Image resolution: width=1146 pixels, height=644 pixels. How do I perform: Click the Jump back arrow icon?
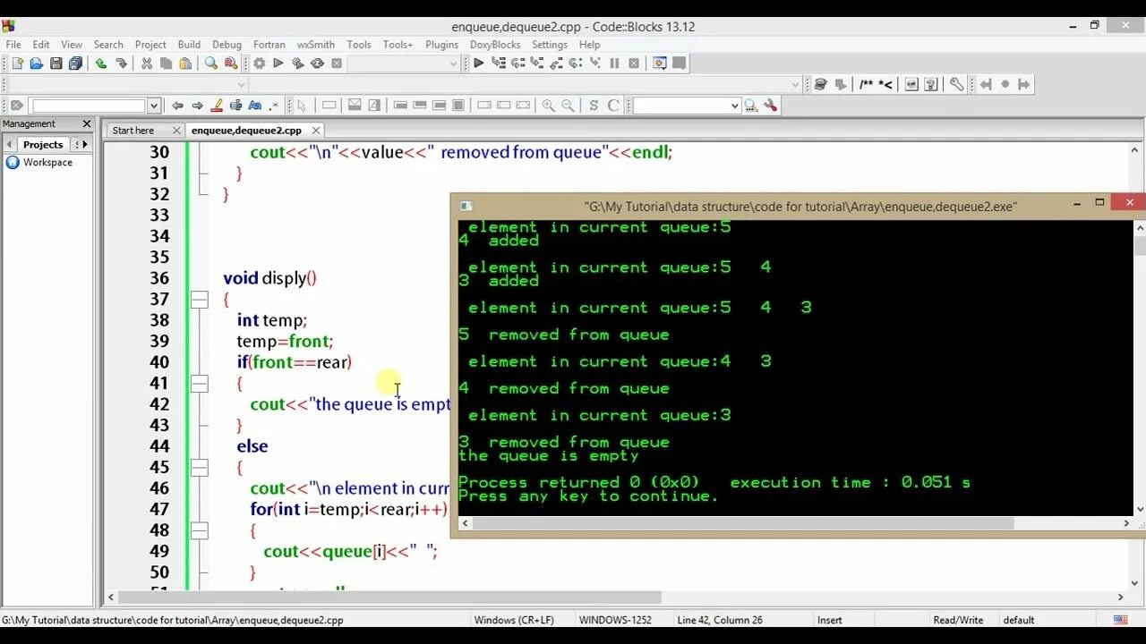point(177,106)
